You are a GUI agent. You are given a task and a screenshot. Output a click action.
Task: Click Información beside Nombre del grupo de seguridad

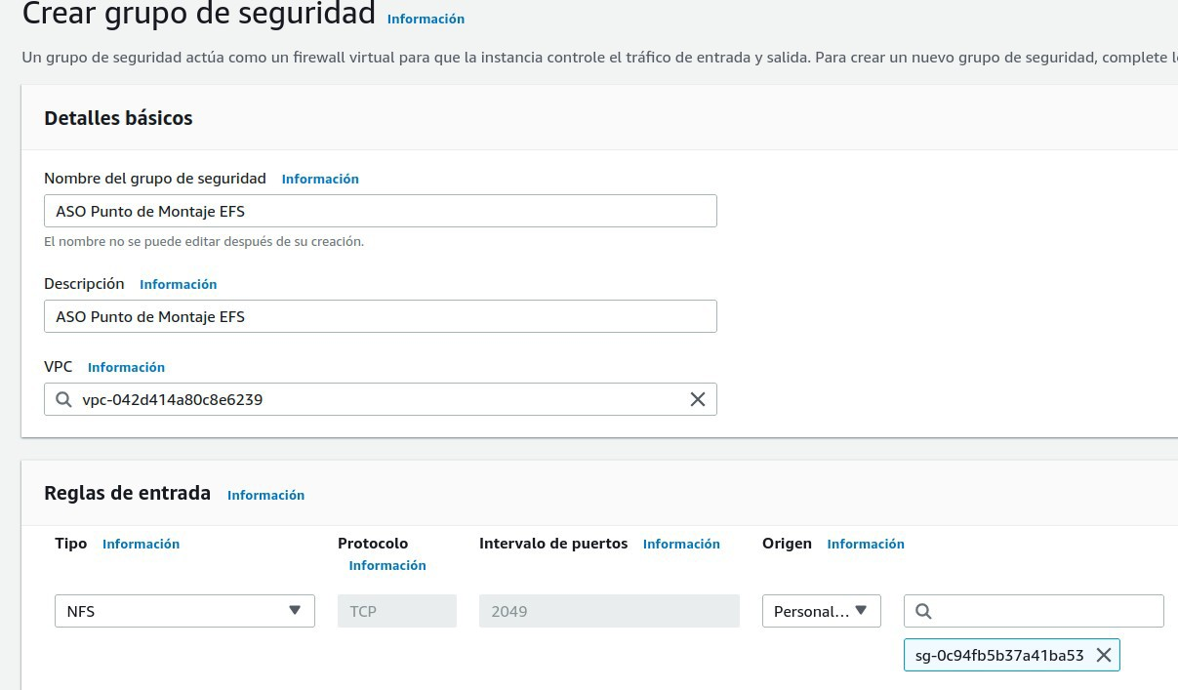pyautogui.click(x=320, y=179)
